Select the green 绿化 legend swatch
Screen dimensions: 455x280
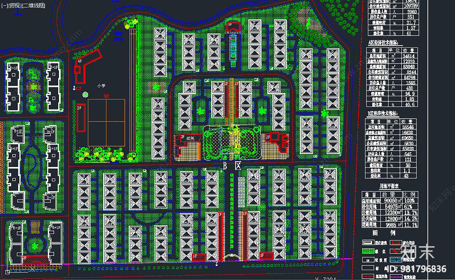[368, 251]
